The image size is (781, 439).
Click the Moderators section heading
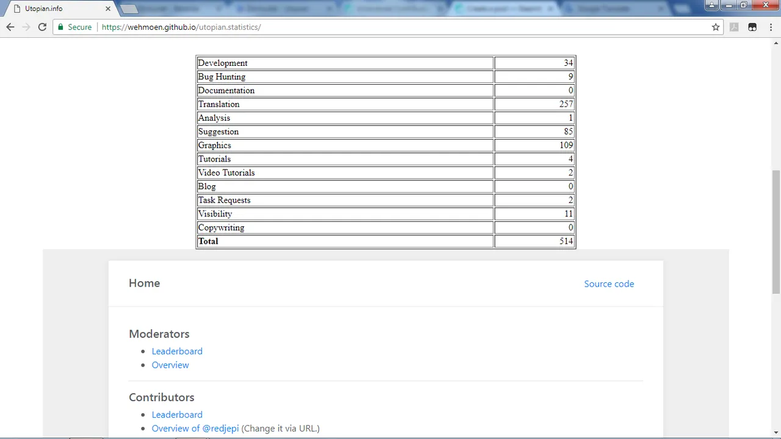[159, 334]
